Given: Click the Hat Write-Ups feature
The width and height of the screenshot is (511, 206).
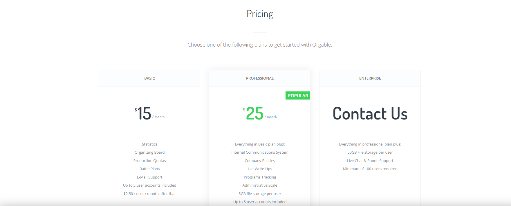Looking at the screenshot, I should pyautogui.click(x=260, y=169).
